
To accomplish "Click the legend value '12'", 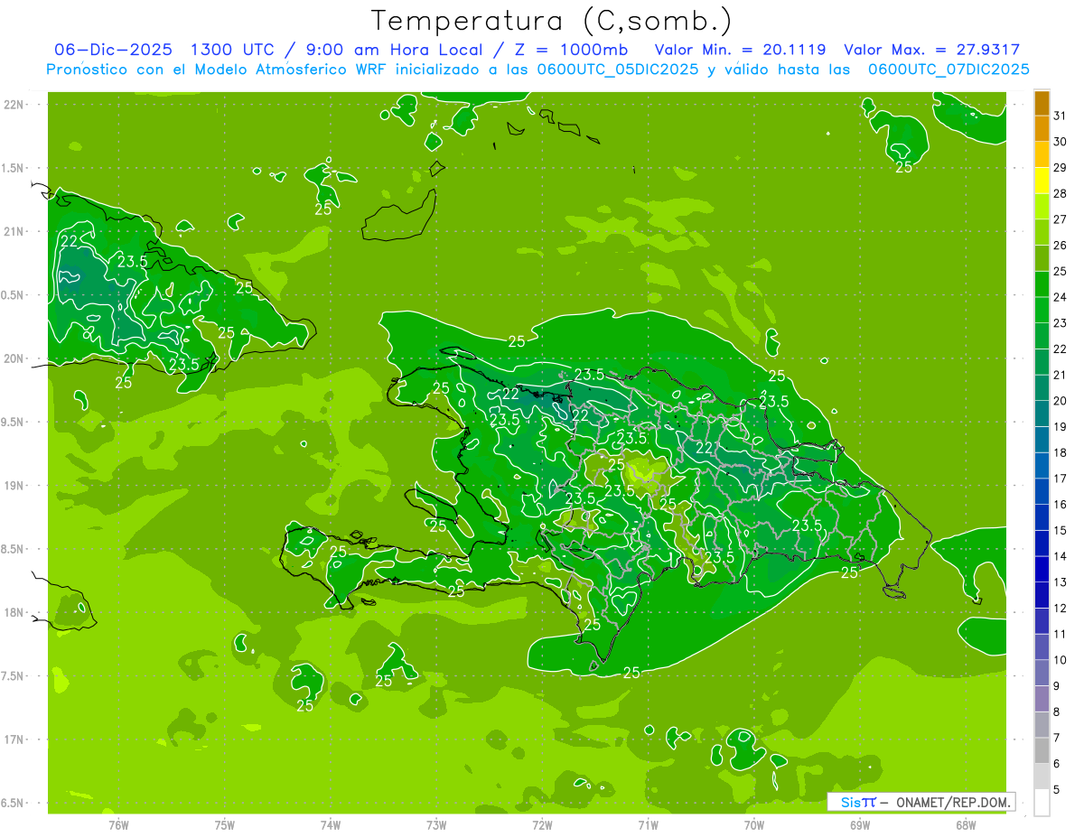I will coord(1061,609).
